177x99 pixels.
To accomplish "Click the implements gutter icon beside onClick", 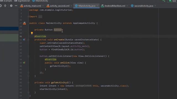I will 24,63.
